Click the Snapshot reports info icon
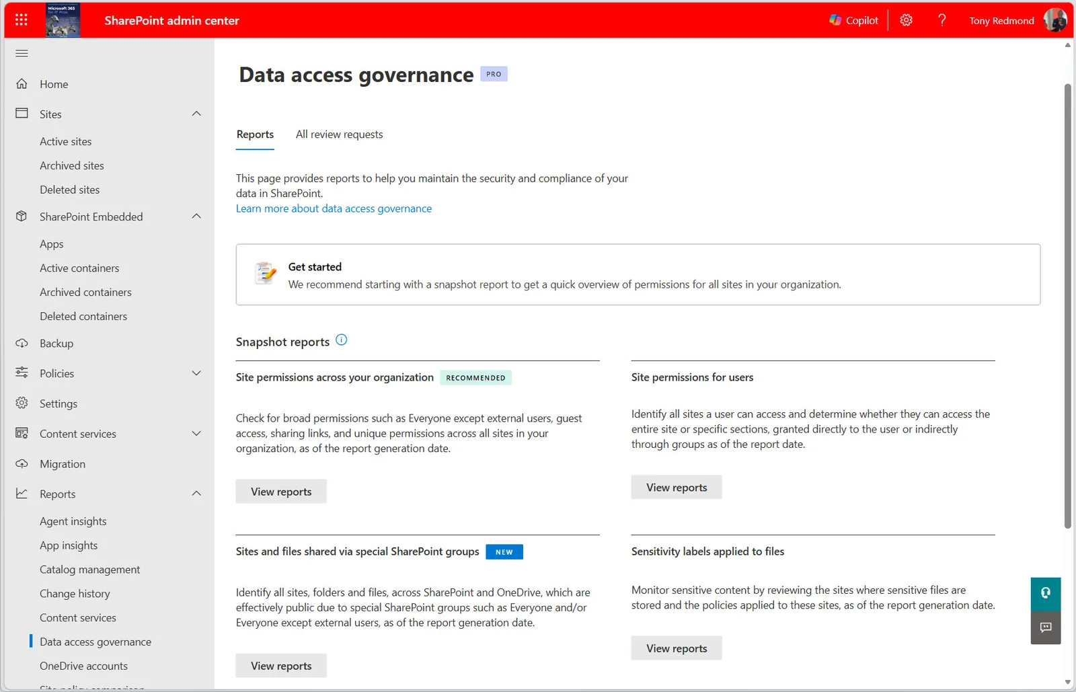The image size is (1076, 692). point(342,340)
